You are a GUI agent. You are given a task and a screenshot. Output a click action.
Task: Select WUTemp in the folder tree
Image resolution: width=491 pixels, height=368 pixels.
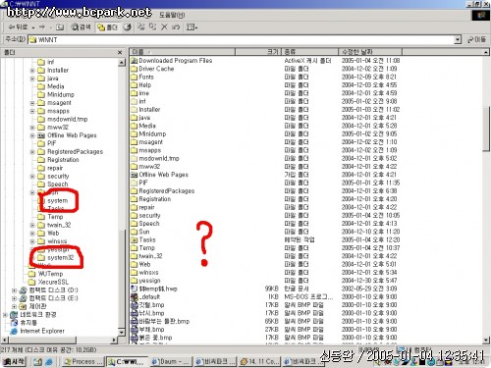[x=50, y=274]
